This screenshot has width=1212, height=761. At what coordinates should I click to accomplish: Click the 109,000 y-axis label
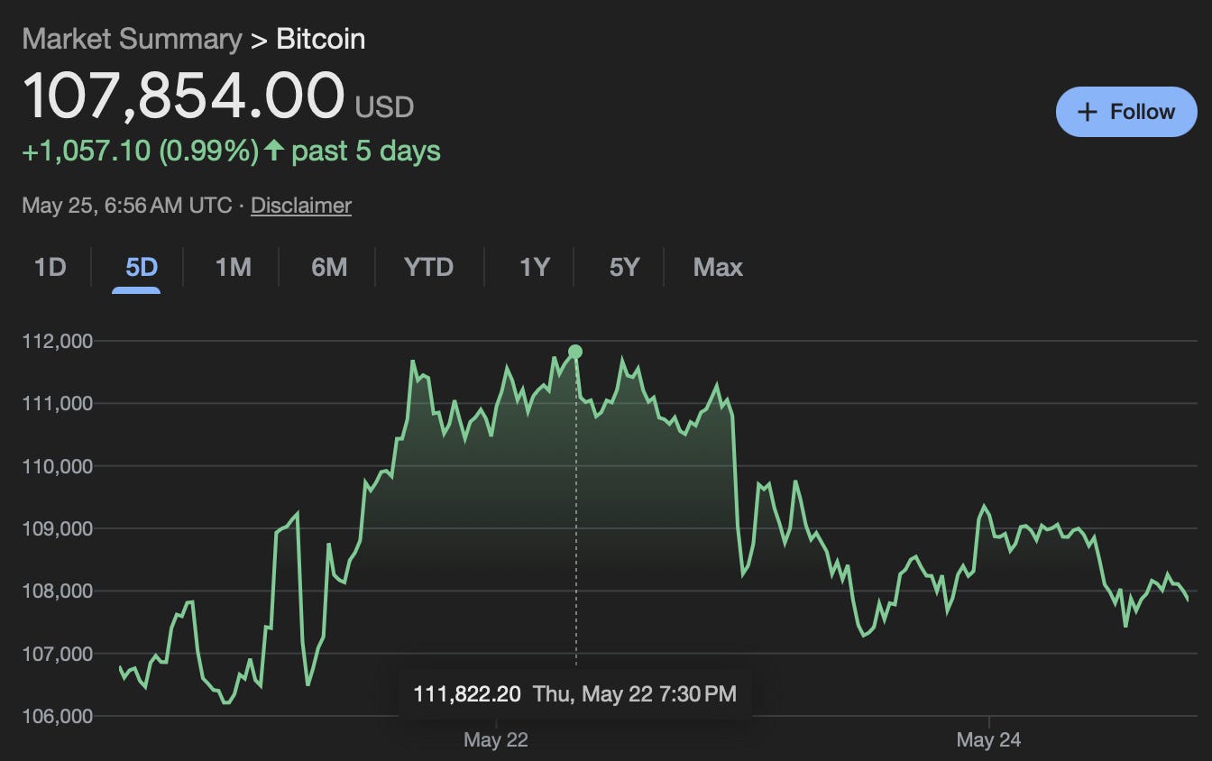(x=58, y=528)
